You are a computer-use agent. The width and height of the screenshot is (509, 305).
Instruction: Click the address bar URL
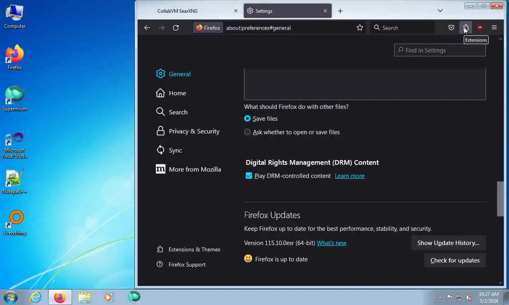click(258, 28)
